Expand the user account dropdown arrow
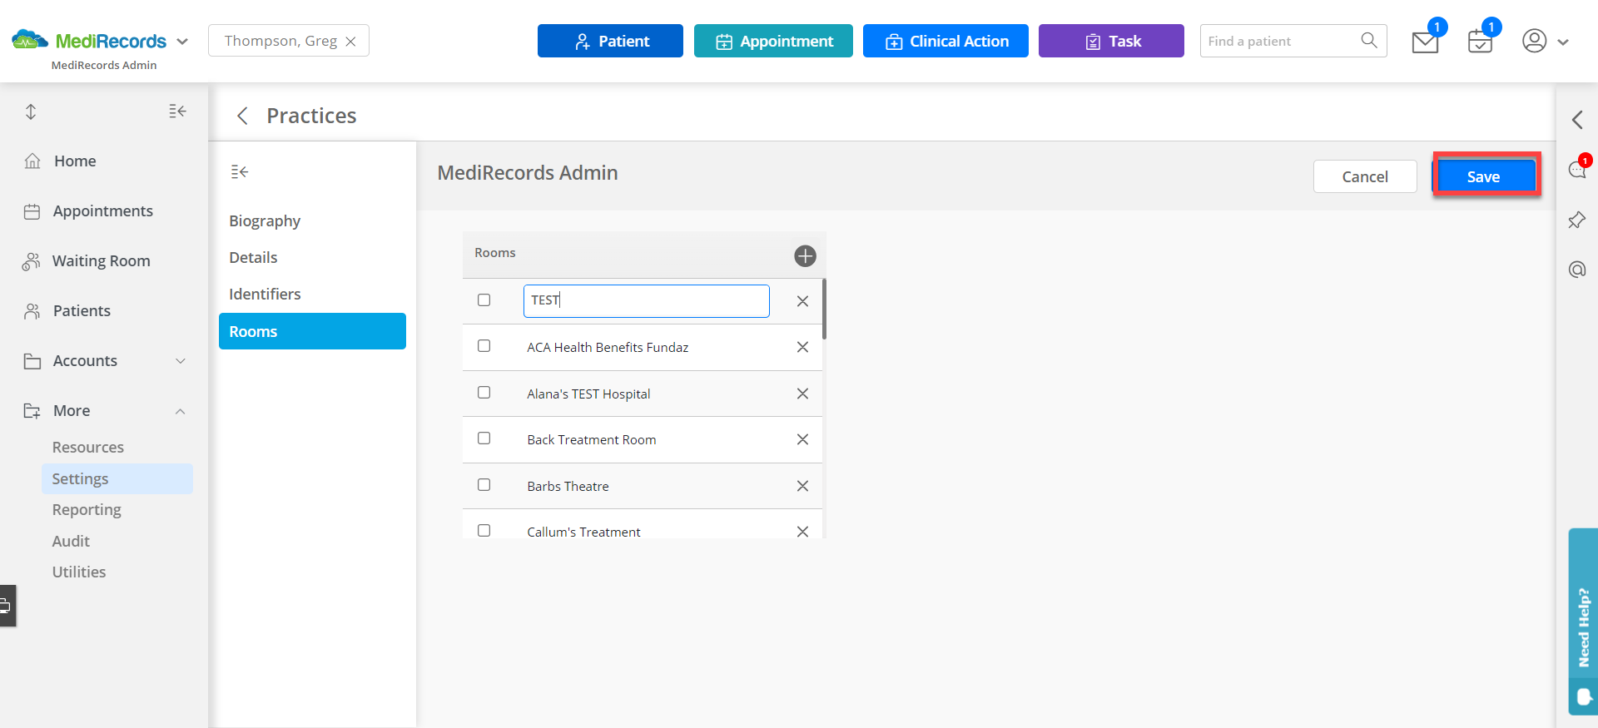Screen dimensions: 1598x728 point(1563,42)
